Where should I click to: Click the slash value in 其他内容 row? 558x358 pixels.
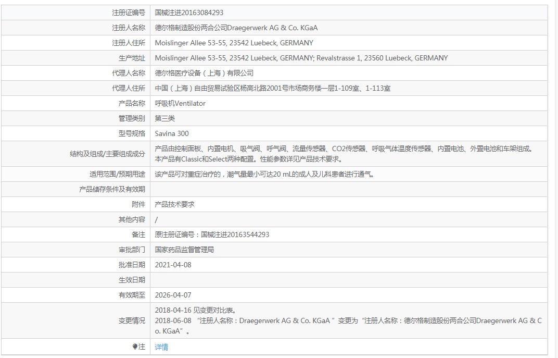(x=156, y=220)
